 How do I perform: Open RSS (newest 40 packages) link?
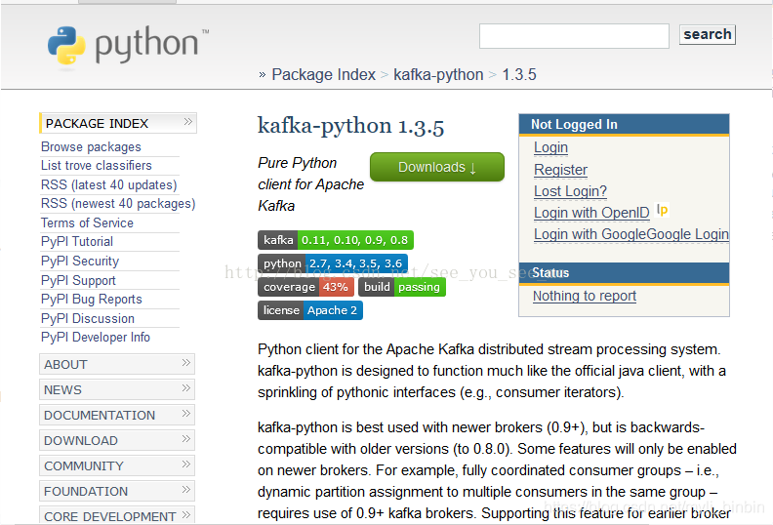click(118, 204)
